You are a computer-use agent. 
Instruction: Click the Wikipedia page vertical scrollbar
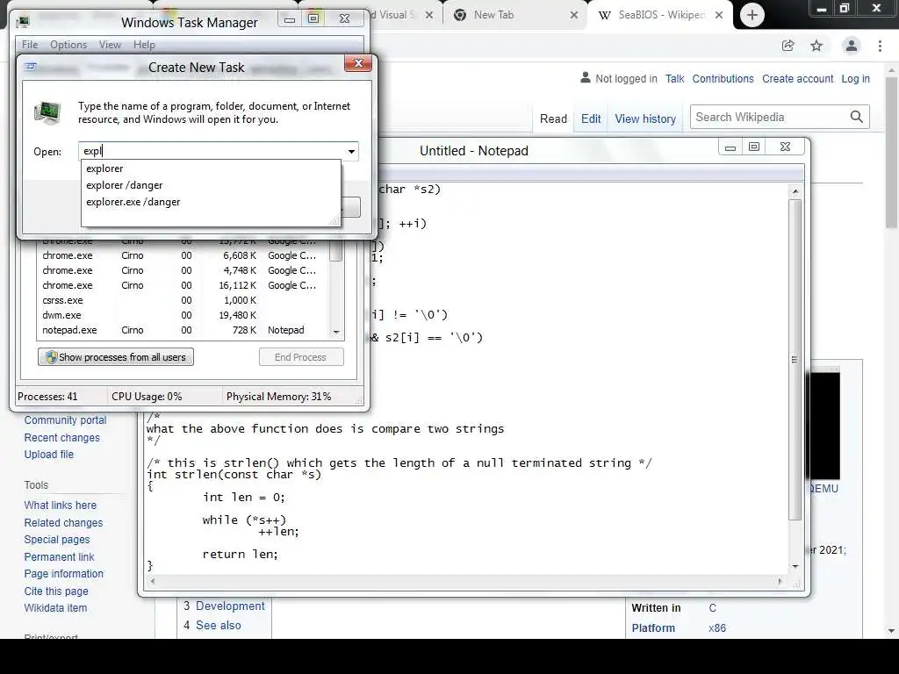891,152
